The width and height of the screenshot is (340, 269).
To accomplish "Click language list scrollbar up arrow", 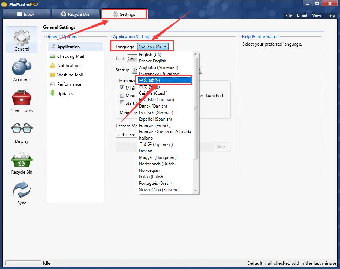I will click(x=195, y=54).
